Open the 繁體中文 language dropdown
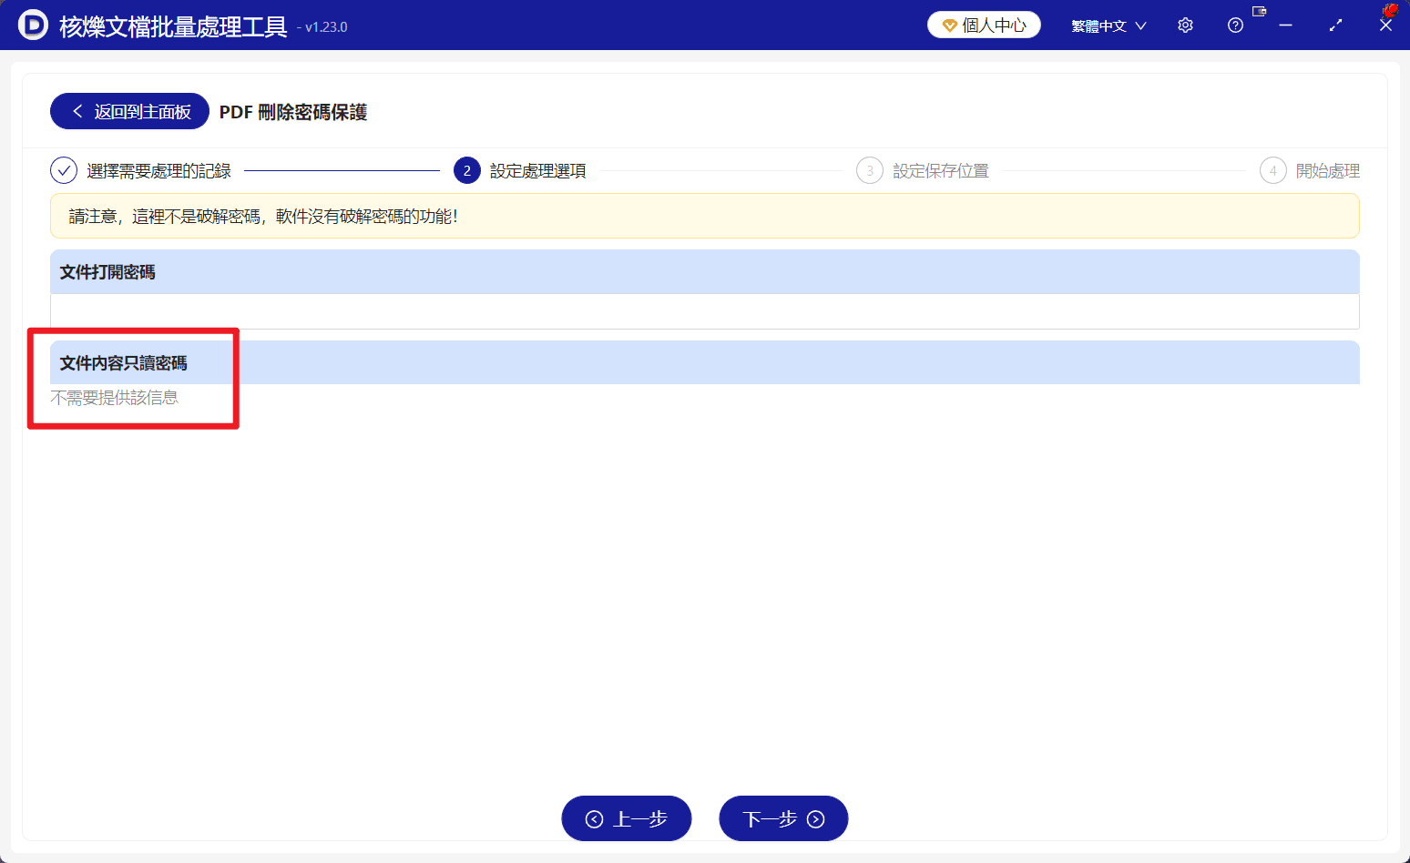Screen dimensions: 1410x863 [1109, 26]
